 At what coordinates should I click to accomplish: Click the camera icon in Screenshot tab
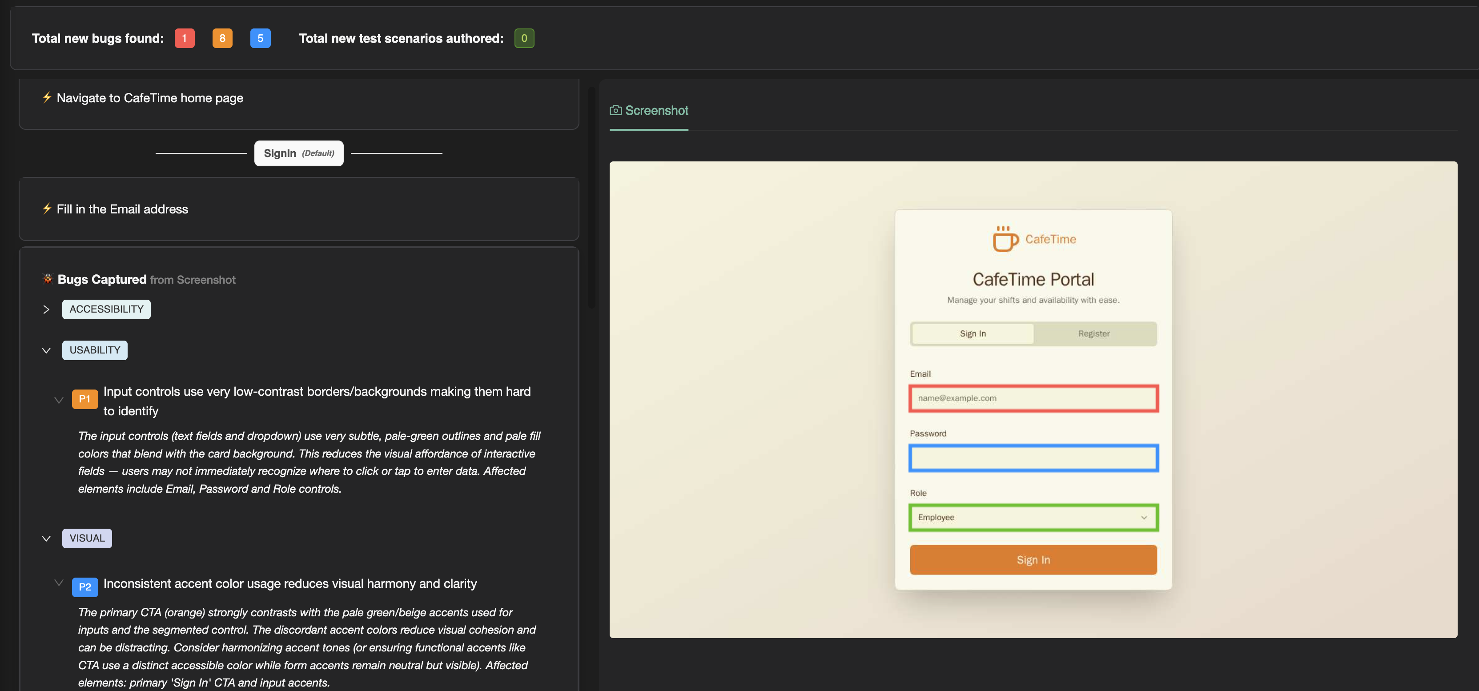[x=615, y=110]
